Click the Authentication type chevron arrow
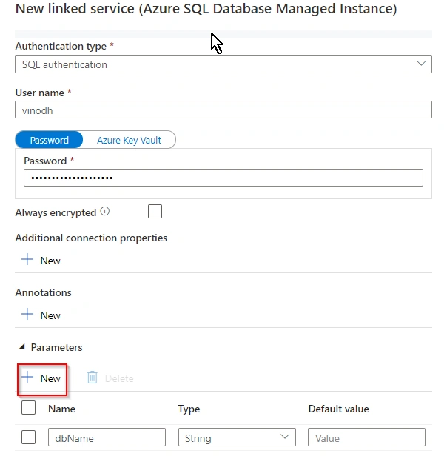Viewport: 447px width, 456px height. click(421, 64)
